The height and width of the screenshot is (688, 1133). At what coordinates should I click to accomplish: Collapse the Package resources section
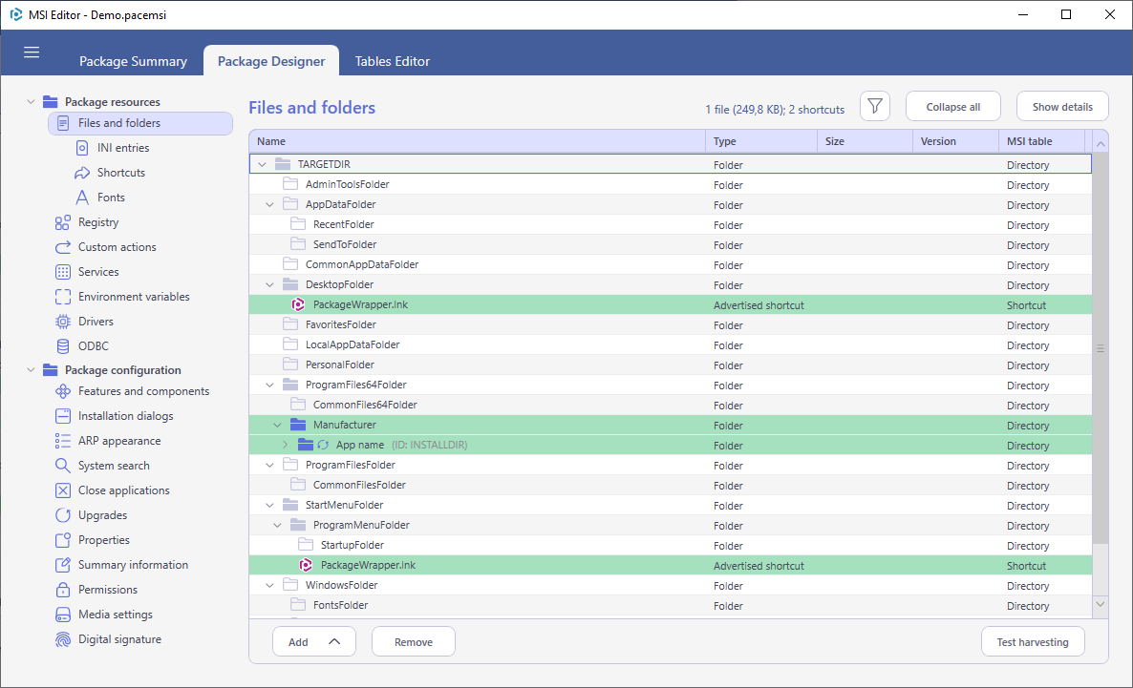(31, 102)
